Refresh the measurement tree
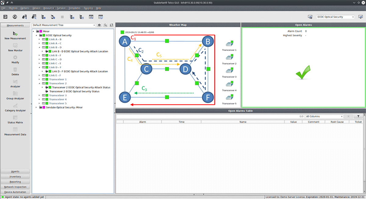This screenshot has width=366, height=199. pos(111,25)
